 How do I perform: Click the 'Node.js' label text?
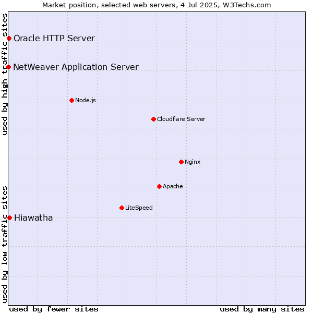tap(86, 100)
